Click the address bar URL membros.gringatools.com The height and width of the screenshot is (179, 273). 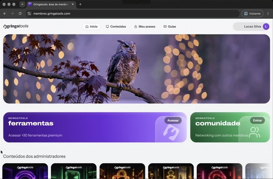pyautogui.click(x=52, y=13)
